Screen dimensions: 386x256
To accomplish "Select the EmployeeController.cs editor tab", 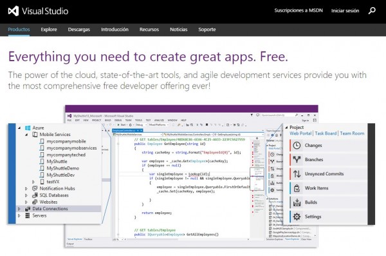I will 127,131.
